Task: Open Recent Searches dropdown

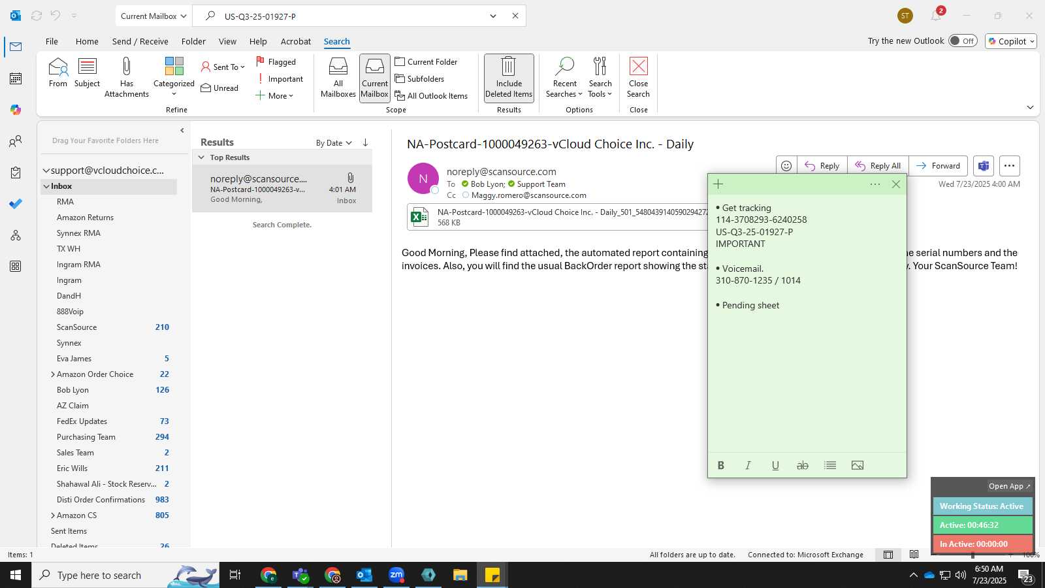Action: [564, 77]
